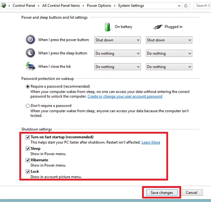Click the sleep button moon icon
The height and width of the screenshot is (202, 211).
[x=30, y=53]
